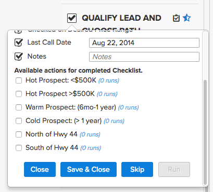The image size is (213, 192).
Task: Click the Last Call Date field
Action: (x=144, y=43)
